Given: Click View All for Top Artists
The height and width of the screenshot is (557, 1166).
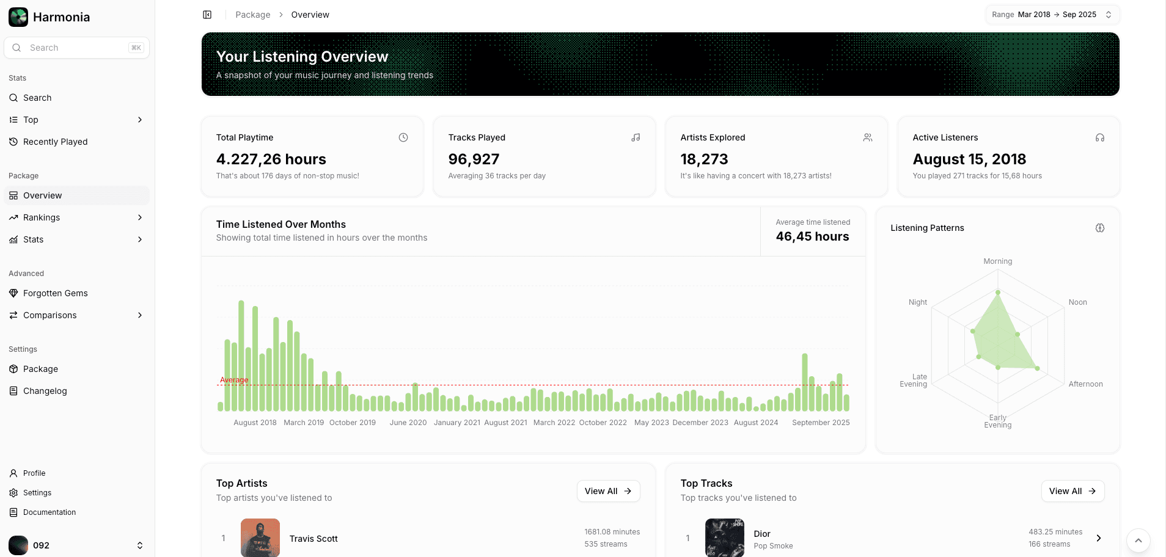Looking at the screenshot, I should click(609, 491).
